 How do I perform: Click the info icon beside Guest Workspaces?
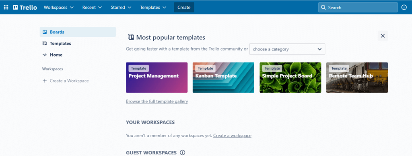[x=182, y=153]
